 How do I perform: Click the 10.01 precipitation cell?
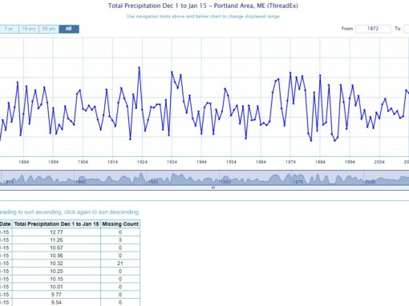tap(56, 287)
